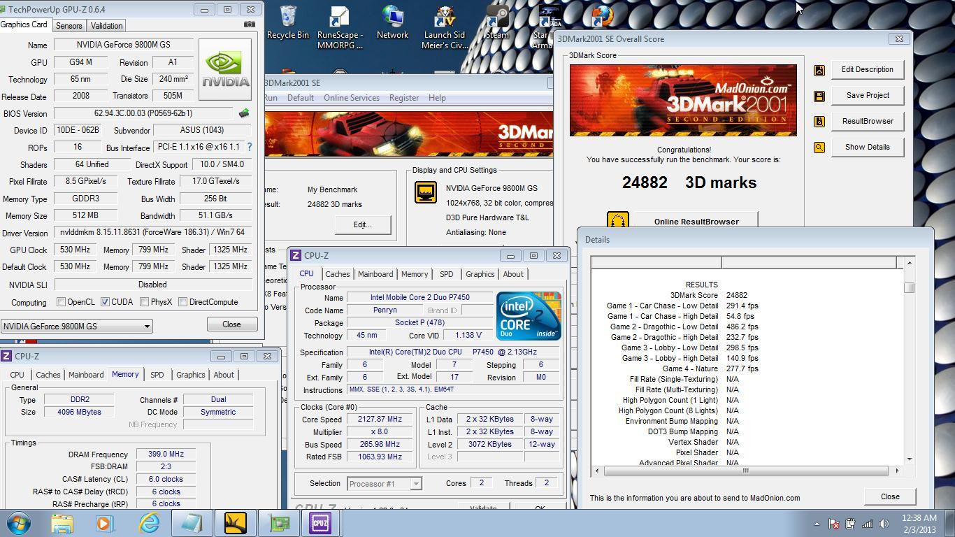Click the Details vertical scrollbar thumb
Image resolution: width=955 pixels, height=537 pixels.
pyautogui.click(x=909, y=287)
